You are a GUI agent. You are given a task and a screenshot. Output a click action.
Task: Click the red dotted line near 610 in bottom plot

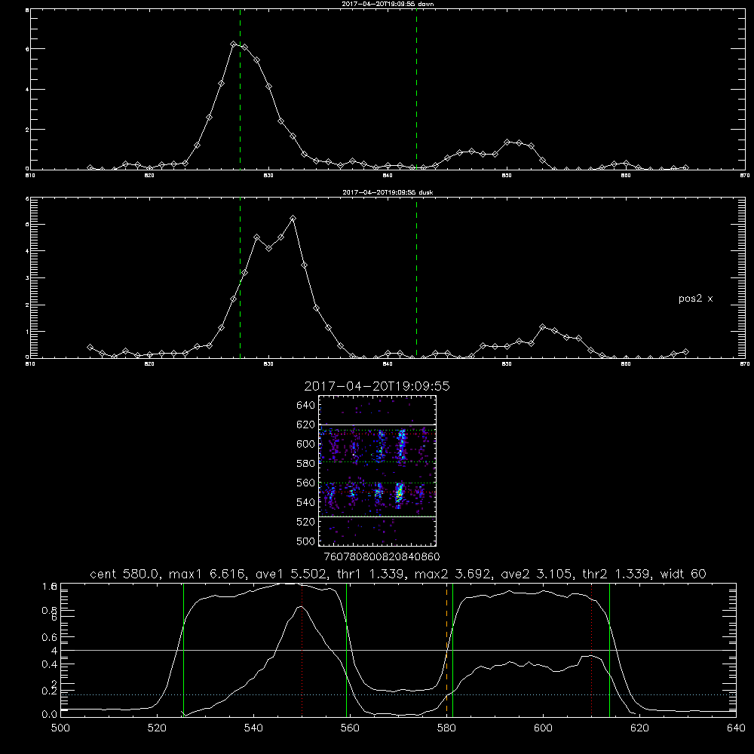click(x=591, y=650)
